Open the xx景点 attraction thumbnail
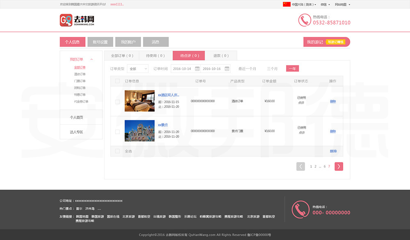 (x=139, y=131)
